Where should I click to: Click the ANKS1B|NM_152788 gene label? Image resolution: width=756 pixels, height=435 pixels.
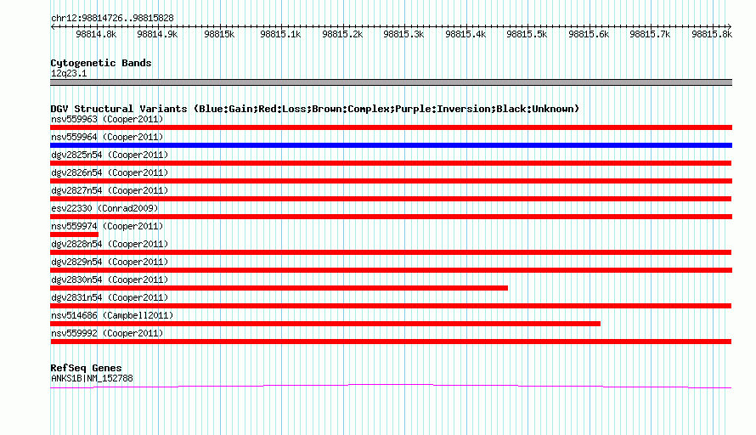tap(92, 379)
